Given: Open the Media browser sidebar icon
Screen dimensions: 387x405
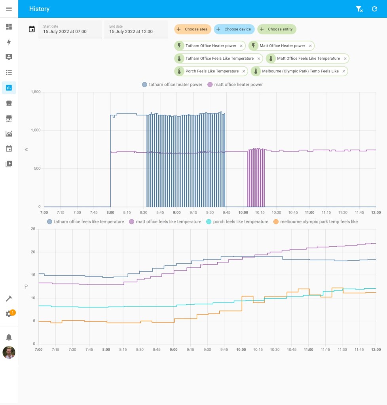Looking at the screenshot, I should [9, 164].
